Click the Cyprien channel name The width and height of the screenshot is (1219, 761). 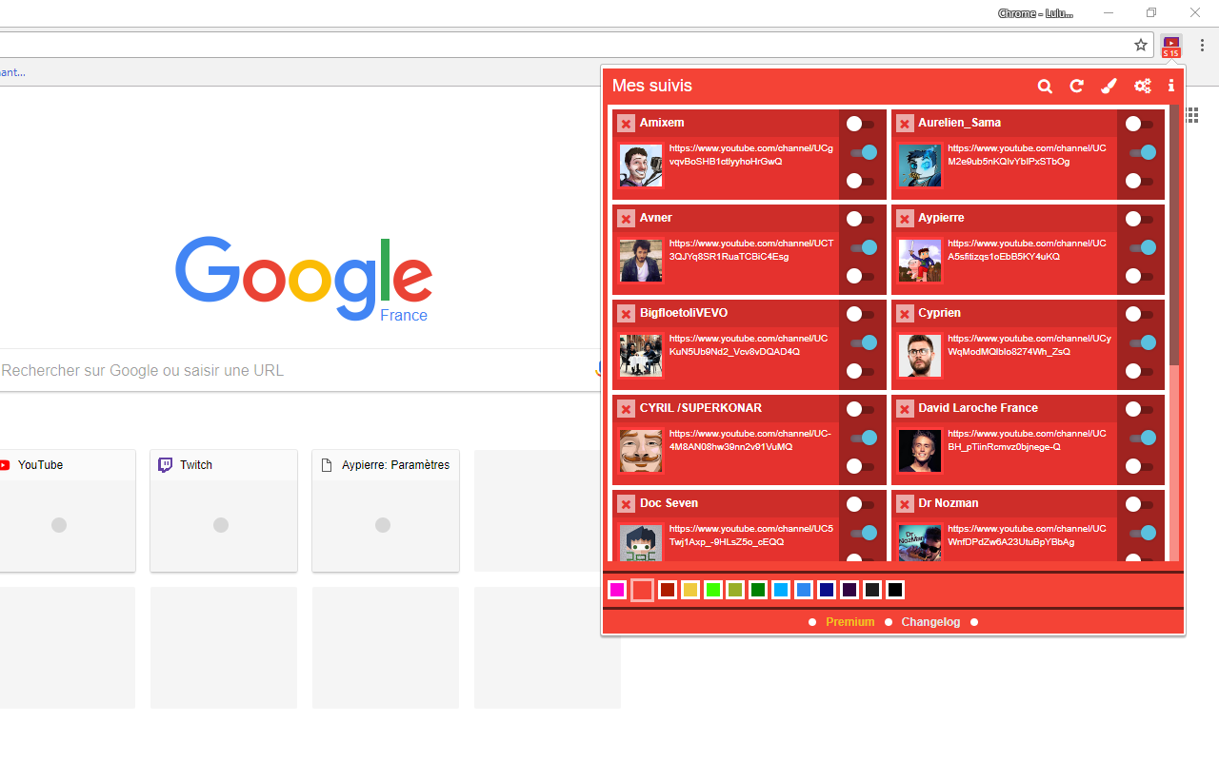[940, 313]
